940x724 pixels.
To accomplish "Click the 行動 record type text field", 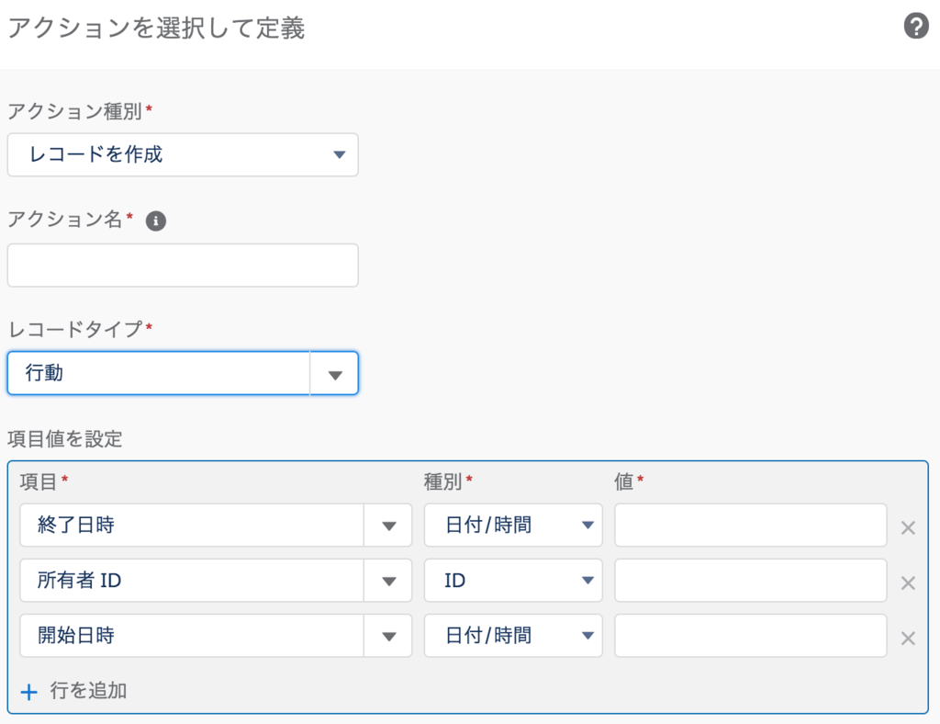I will point(159,373).
